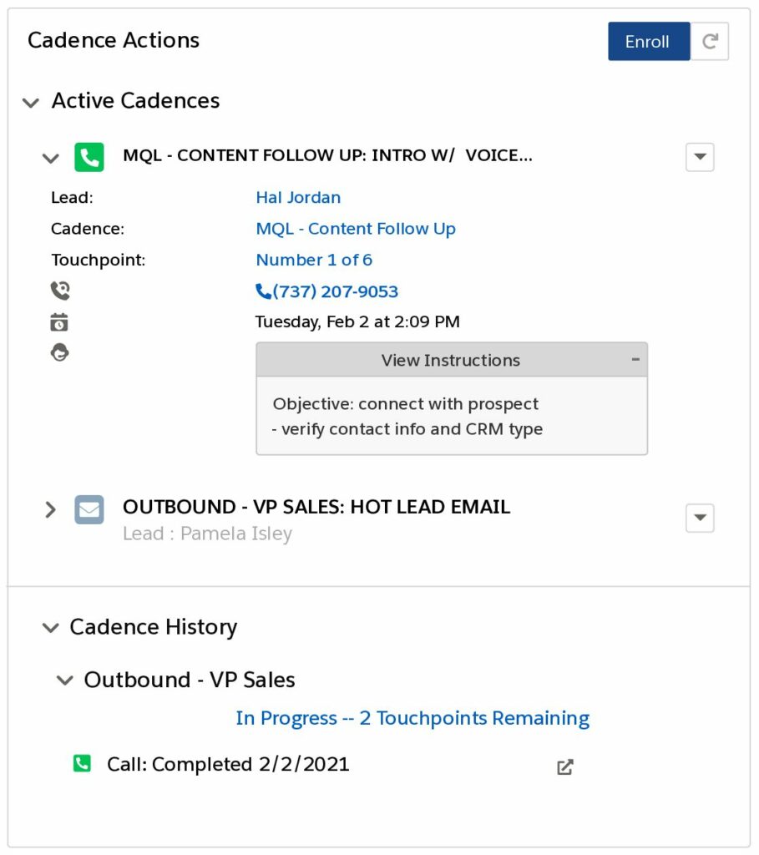The image size is (759, 855).
Task: Collapse the MQL Content Follow Up item
Action: 51,159
